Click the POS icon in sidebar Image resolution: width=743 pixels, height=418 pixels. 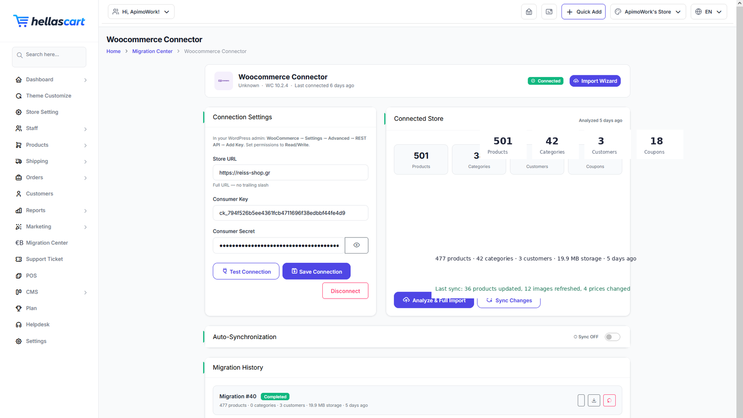(19, 276)
